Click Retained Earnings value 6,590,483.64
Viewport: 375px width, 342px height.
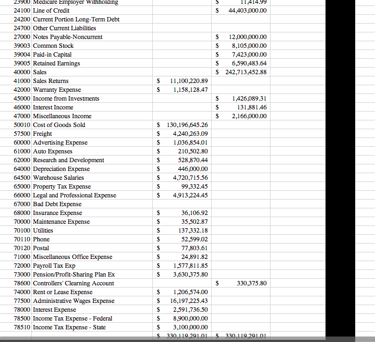pos(249,63)
